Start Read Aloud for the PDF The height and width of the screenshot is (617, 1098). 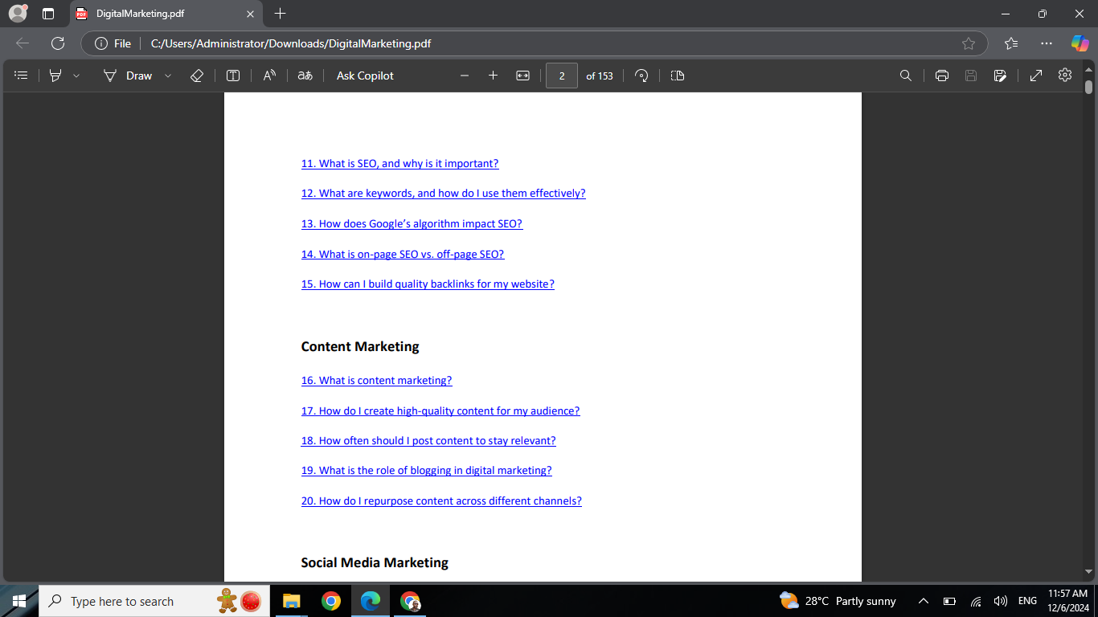point(269,75)
